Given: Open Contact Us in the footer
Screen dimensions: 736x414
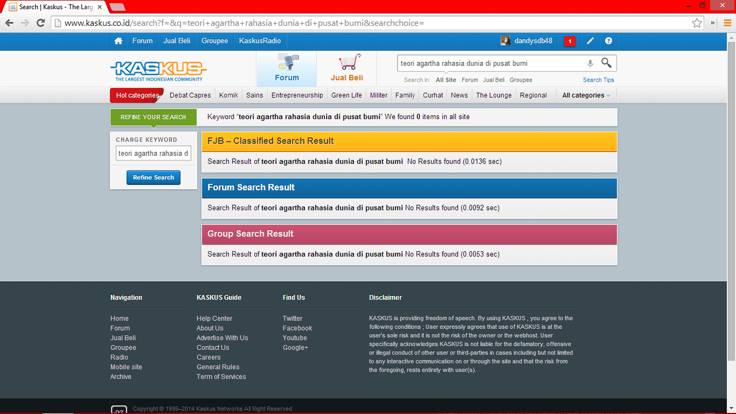Looking at the screenshot, I should point(213,348).
